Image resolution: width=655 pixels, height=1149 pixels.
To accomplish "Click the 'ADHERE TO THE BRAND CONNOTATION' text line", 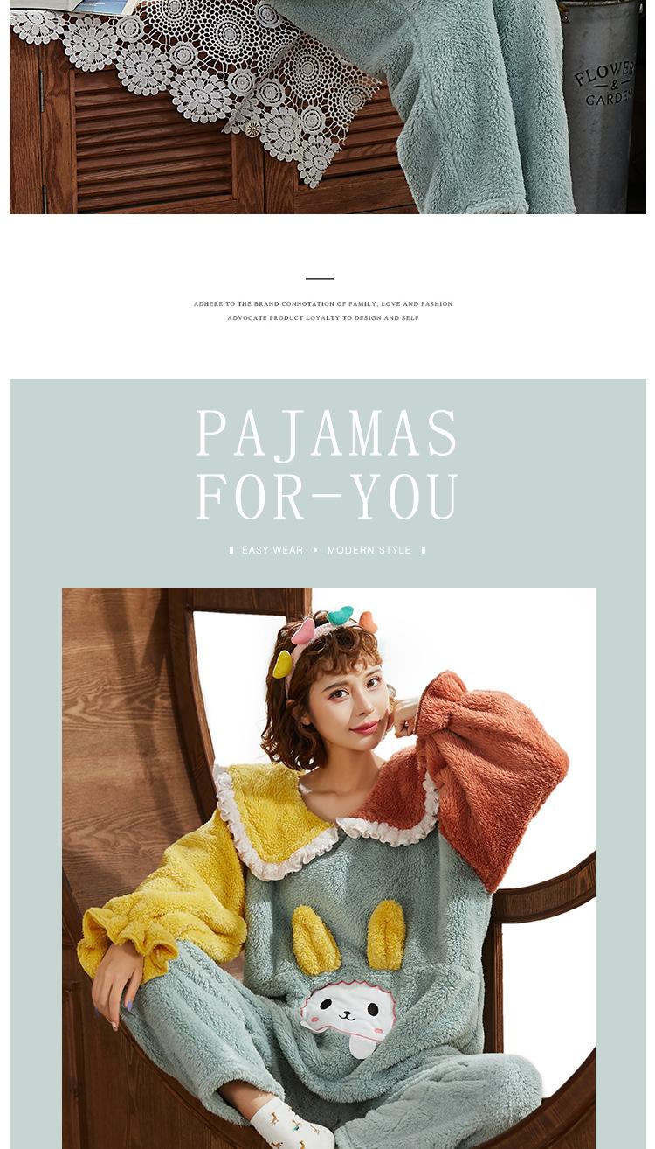I will (323, 304).
